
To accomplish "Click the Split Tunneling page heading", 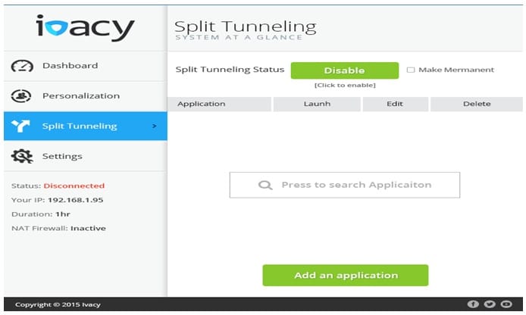I will pyautogui.click(x=246, y=27).
